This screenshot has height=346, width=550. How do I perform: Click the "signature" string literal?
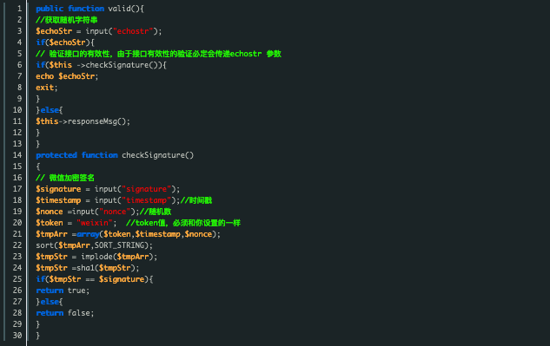(x=146, y=189)
